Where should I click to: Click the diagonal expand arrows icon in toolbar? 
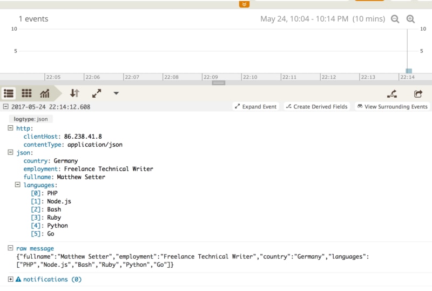[x=97, y=93]
